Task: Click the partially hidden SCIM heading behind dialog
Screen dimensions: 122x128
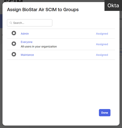Action: pyautogui.click(x=13, y=1)
